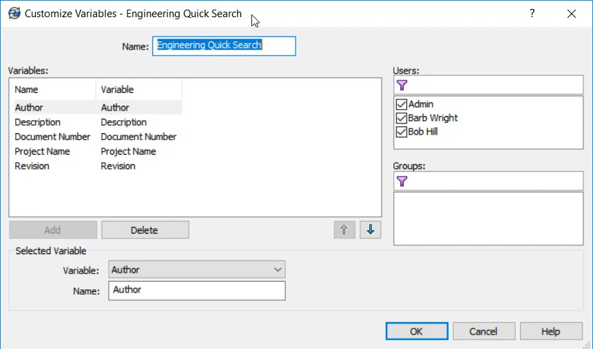Click the Users filter funnel icon
Screen dimensions: 593x349
pos(402,85)
